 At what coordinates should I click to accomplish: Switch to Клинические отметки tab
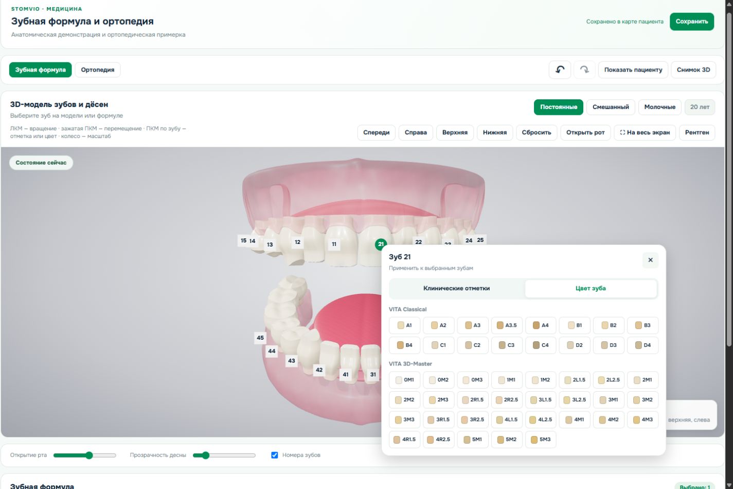(x=457, y=289)
